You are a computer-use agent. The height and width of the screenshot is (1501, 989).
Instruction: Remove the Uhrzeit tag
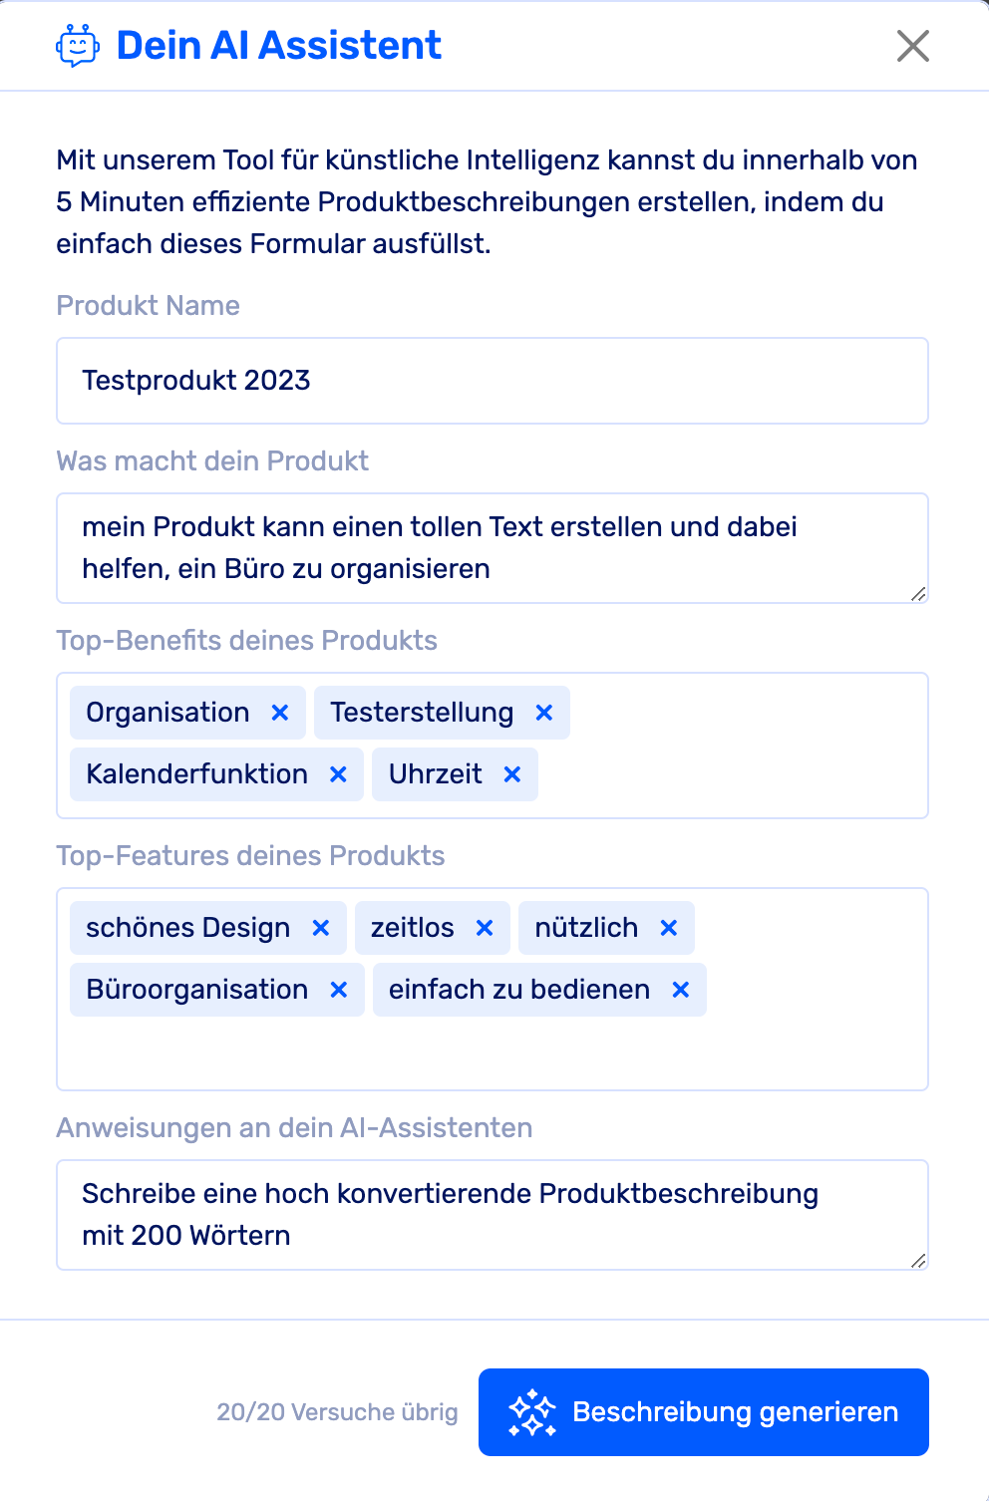click(512, 774)
